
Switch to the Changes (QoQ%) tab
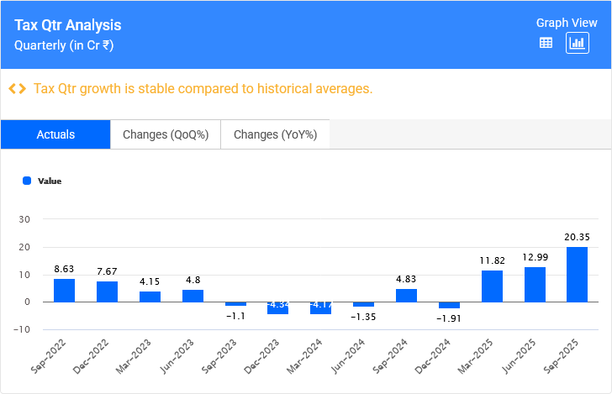click(x=166, y=134)
